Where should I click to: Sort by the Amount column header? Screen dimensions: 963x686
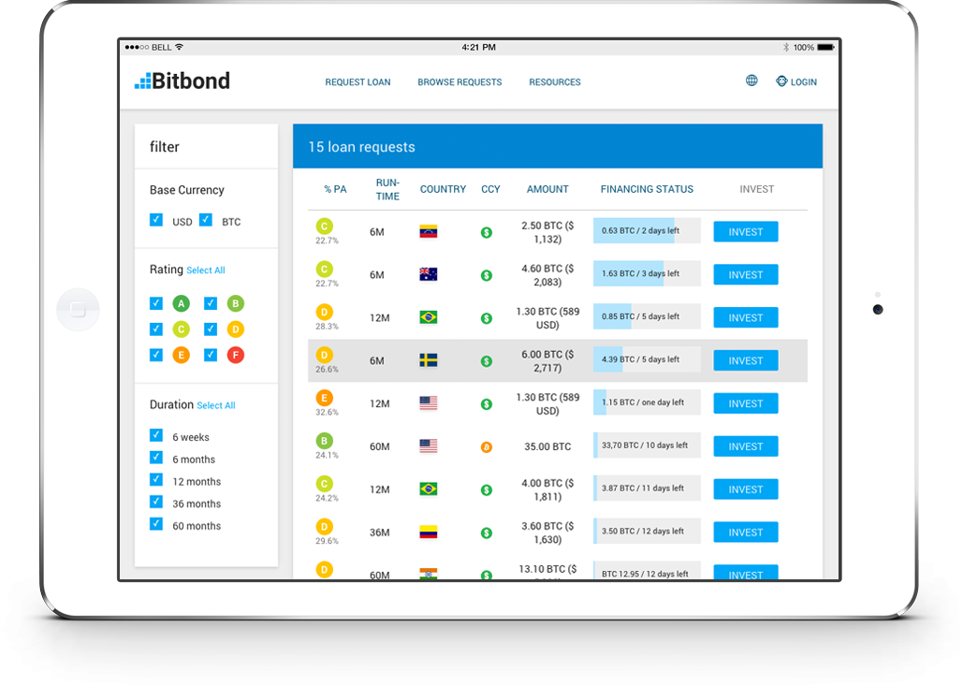[x=547, y=189]
